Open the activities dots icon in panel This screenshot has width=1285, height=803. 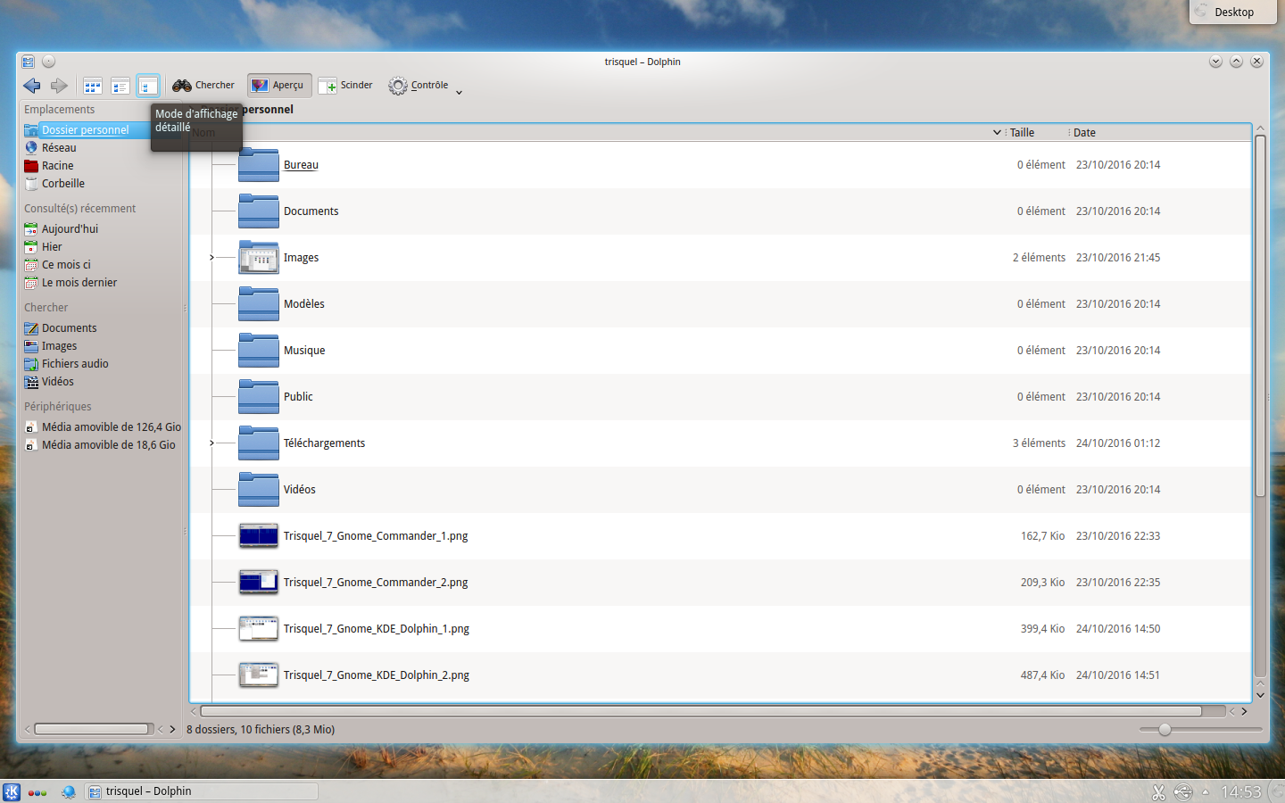coord(37,792)
